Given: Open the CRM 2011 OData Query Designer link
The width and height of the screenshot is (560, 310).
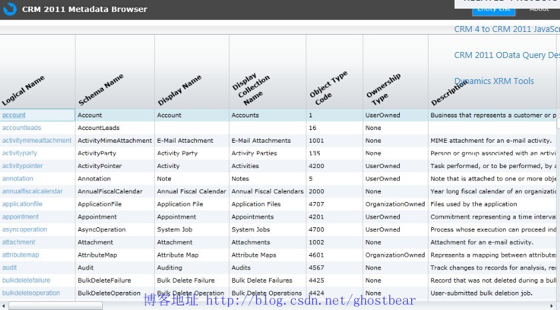Looking at the screenshot, I should [x=507, y=55].
